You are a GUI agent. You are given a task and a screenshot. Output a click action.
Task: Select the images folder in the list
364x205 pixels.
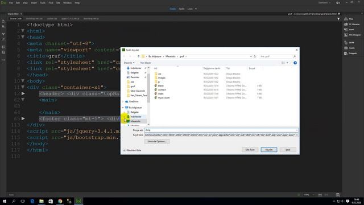coord(162,78)
